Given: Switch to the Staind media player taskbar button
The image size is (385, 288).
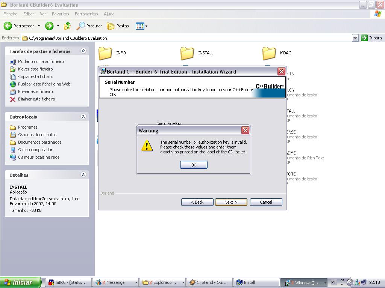Looking at the screenshot, I should point(209,282).
